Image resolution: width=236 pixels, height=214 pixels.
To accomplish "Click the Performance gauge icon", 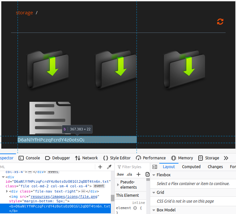I will tap(138, 158).
